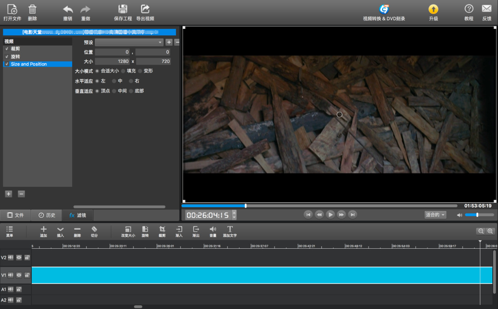Viewport: 498px width, 309px height.
Task: Select the Size and Position filter row
Action: click(x=37, y=64)
